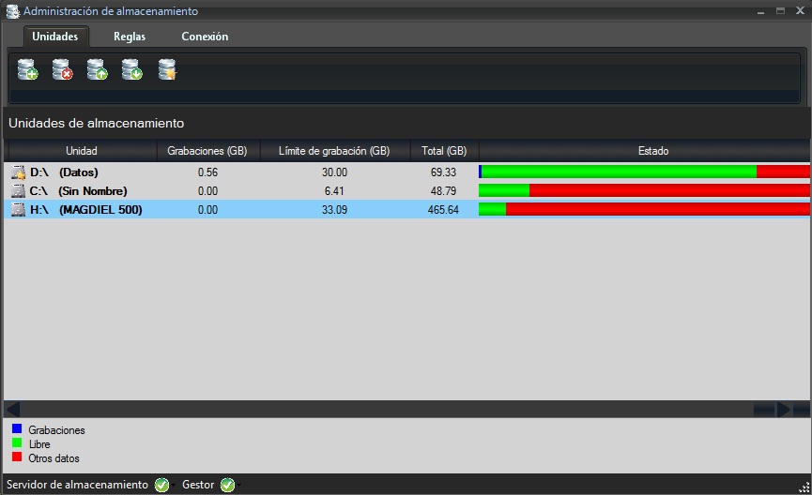Click the blue Grabaciones legend swatch
The height and width of the screenshot is (495, 812).
pyautogui.click(x=17, y=429)
